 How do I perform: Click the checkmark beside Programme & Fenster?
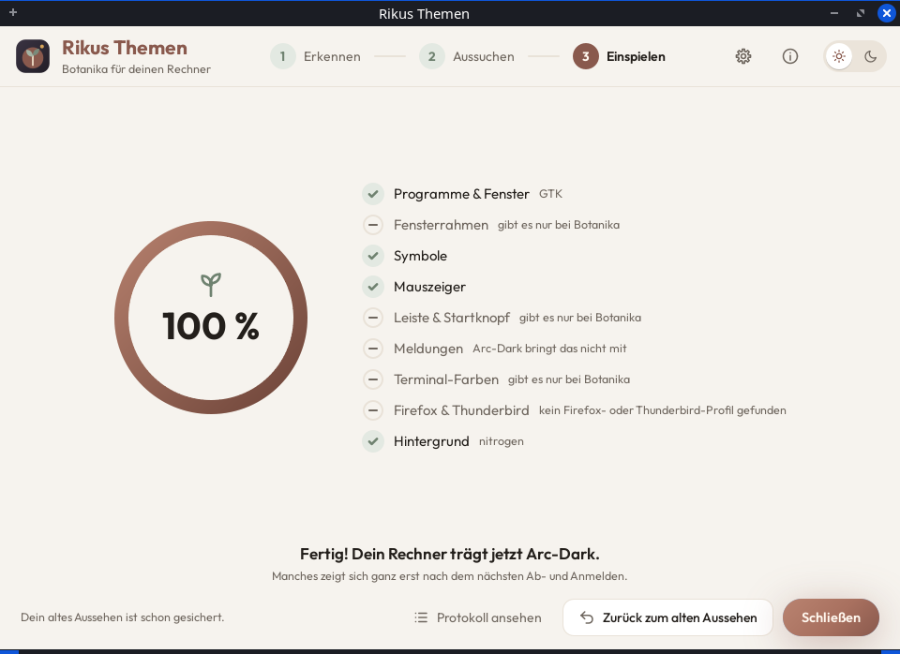tap(373, 194)
